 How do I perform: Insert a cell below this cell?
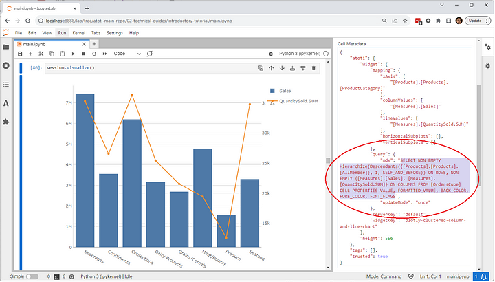tap(303, 68)
